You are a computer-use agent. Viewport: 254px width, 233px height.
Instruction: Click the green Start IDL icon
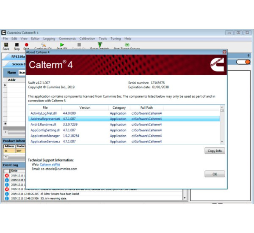point(62,44)
